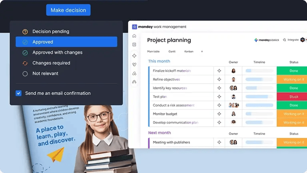Click the Finalize kickoff materials timeline bar
Viewport: 307px width, 173px height.
259,71
